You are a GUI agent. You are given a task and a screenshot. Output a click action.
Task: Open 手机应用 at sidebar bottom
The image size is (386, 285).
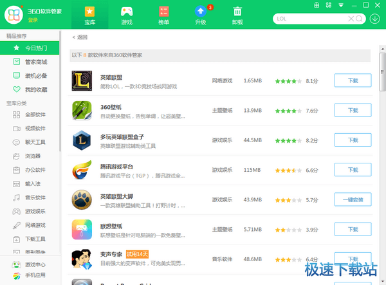click(29, 275)
